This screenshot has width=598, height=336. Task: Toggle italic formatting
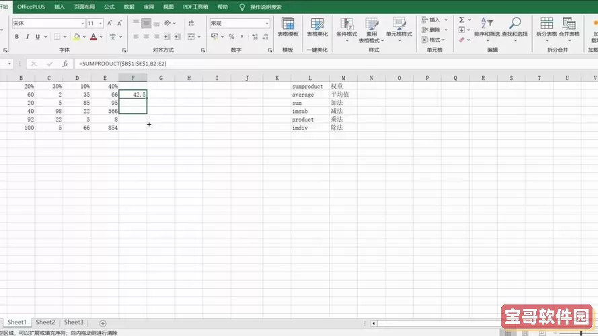coord(27,36)
